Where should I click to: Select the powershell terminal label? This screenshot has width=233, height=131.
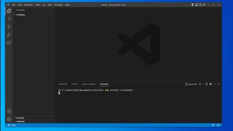pyautogui.click(x=191, y=84)
